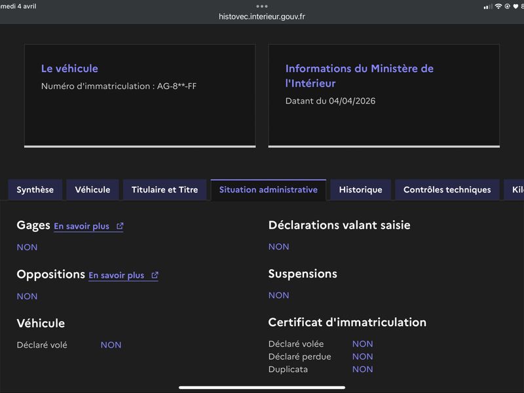Open the Contrôles techniques tab
524x393 pixels.
(x=447, y=190)
